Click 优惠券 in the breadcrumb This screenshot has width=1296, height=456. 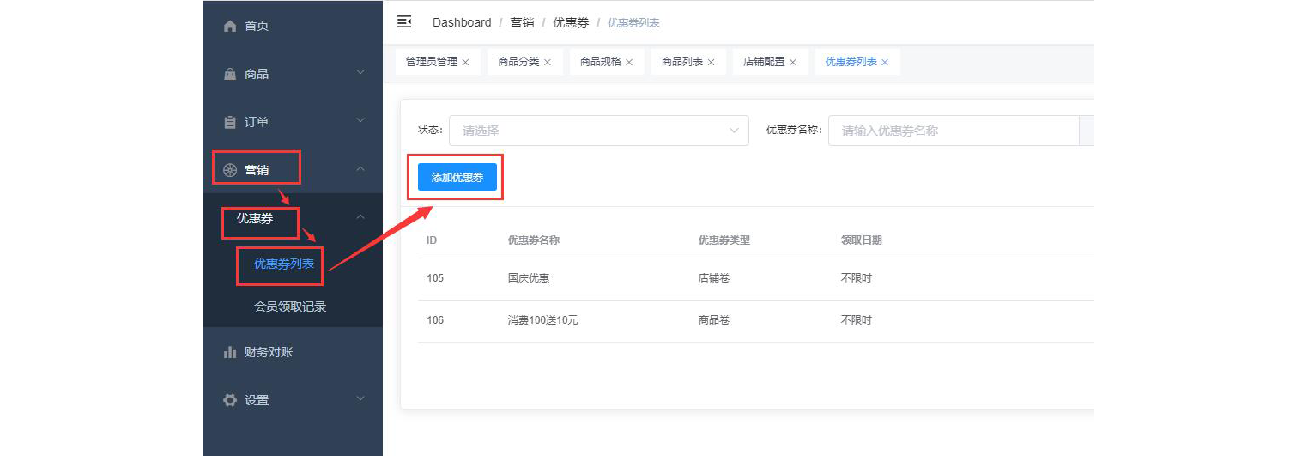(571, 22)
